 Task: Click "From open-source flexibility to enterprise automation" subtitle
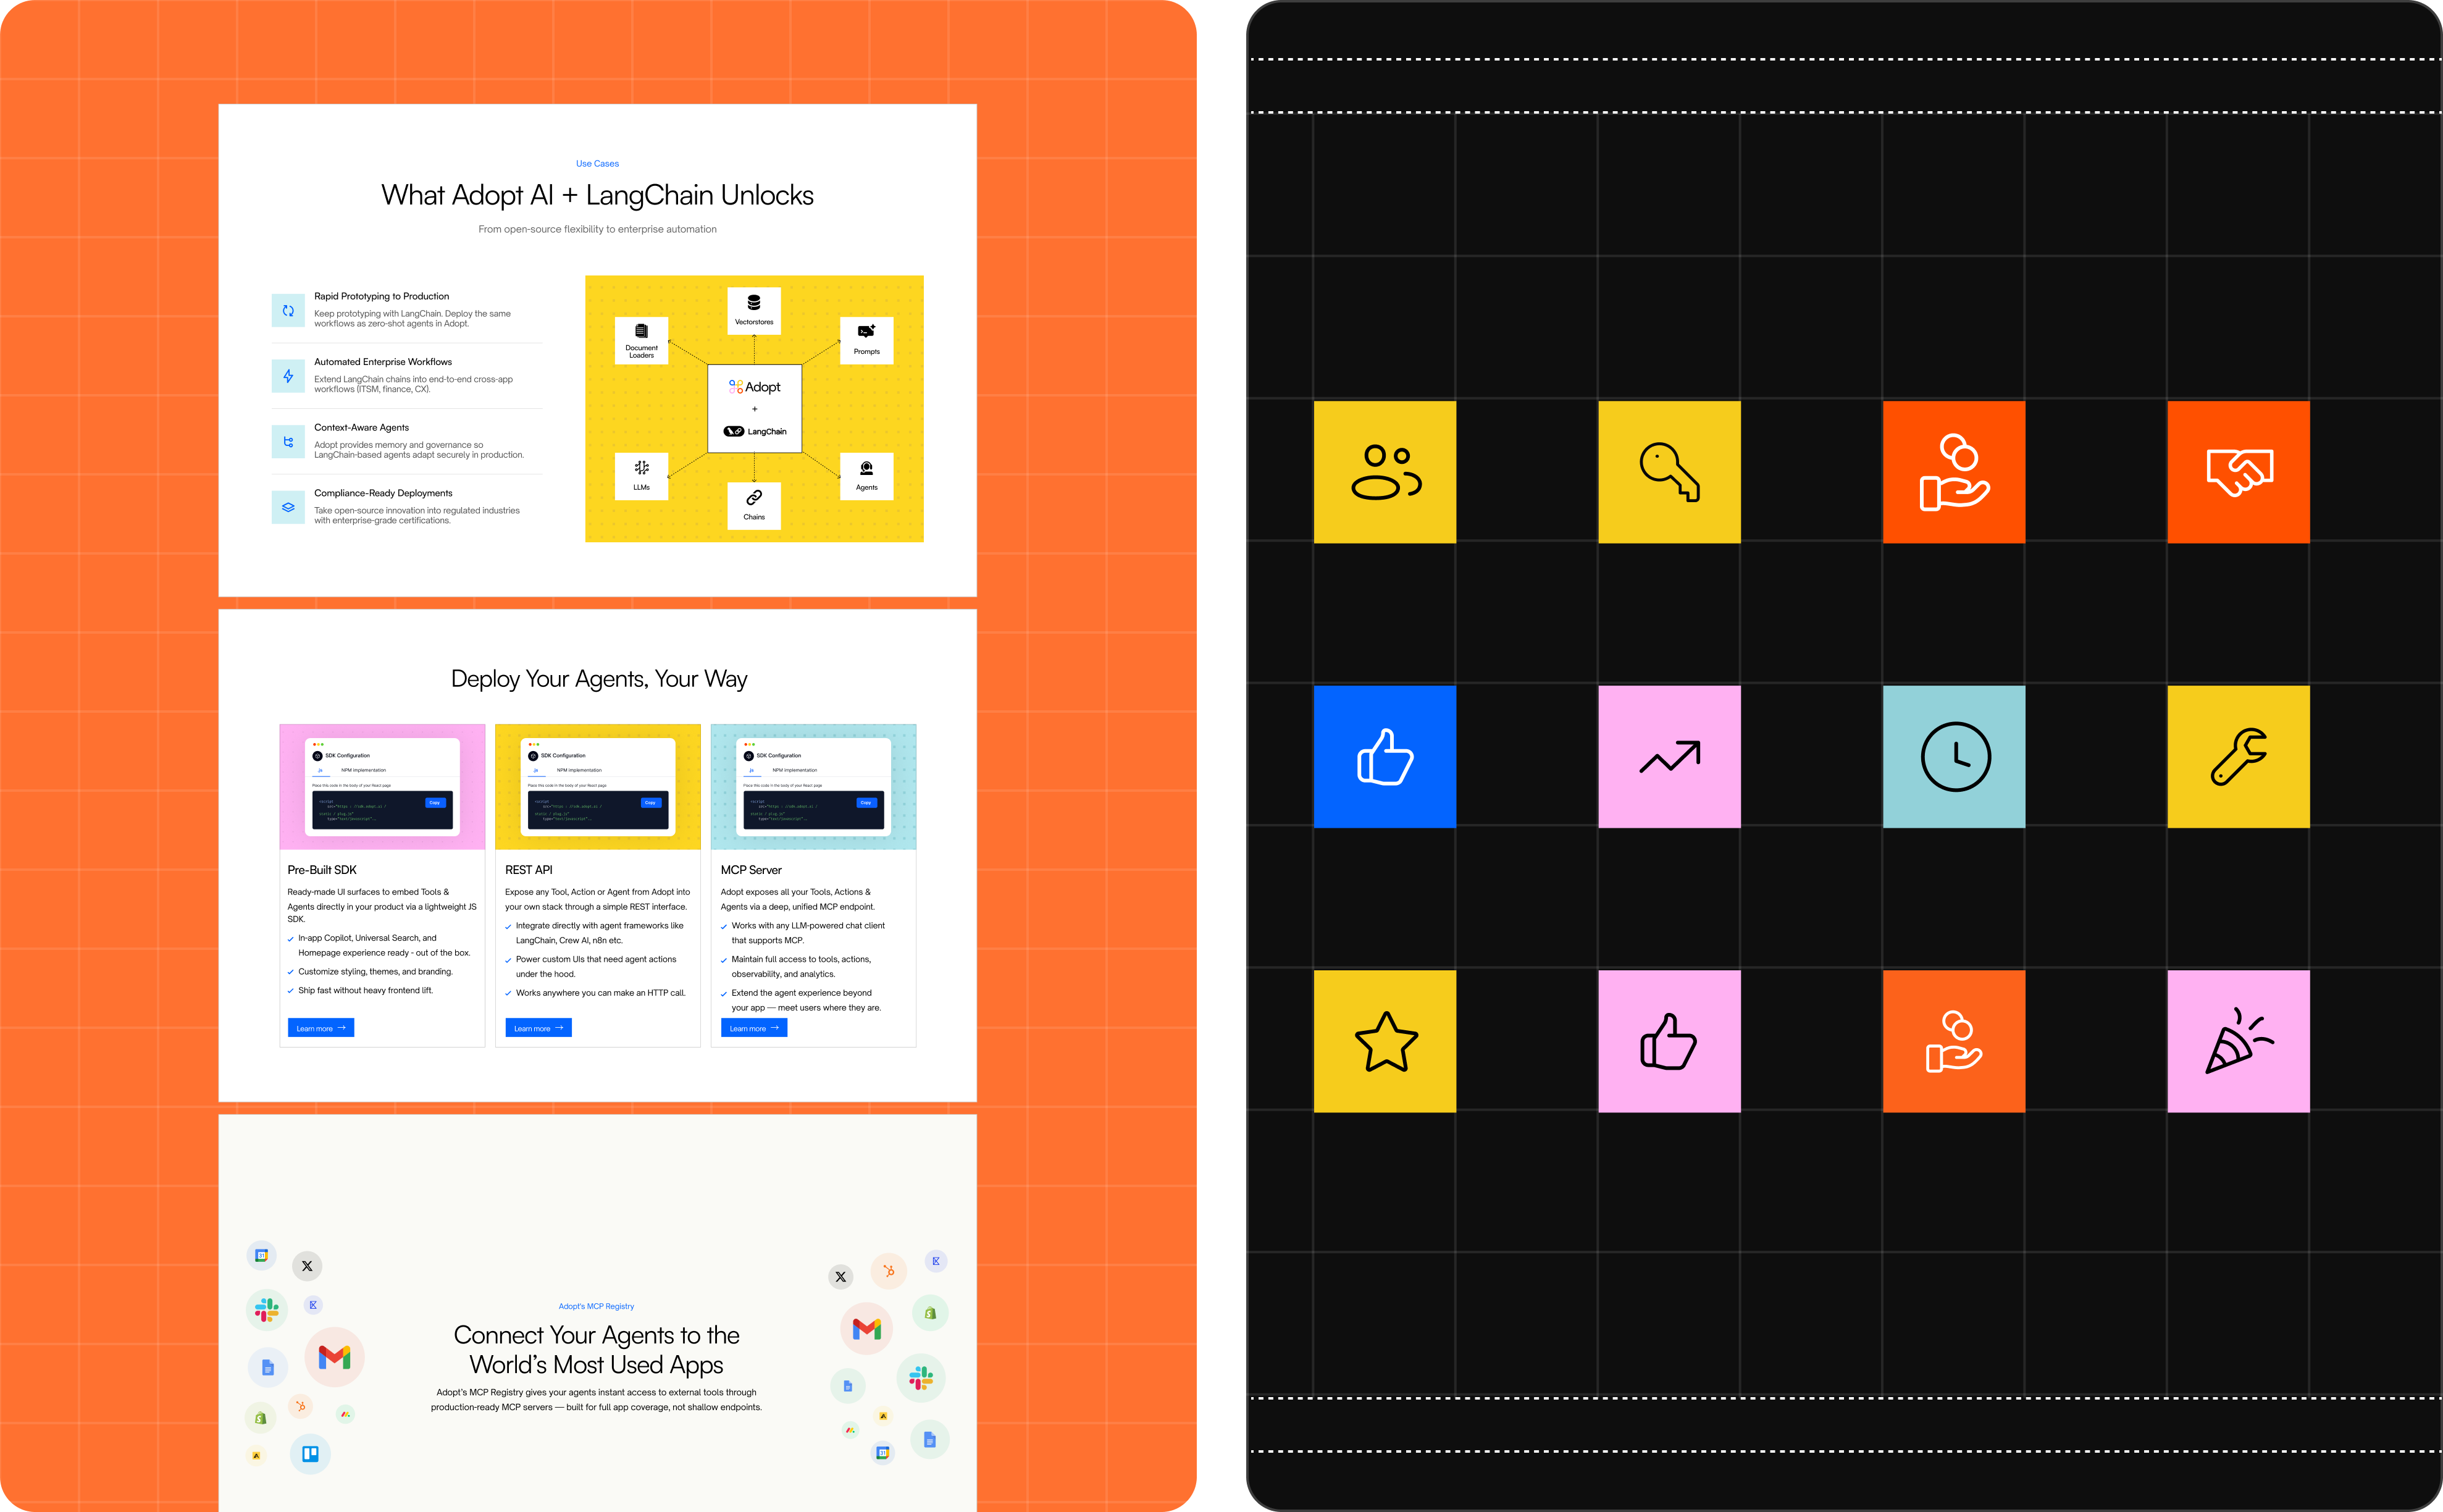pos(598,229)
